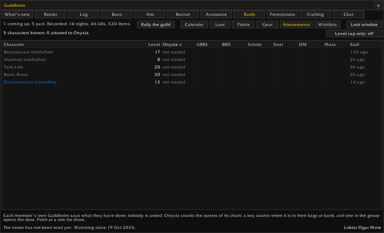Toggle Level cap only filter

[x=354, y=33]
